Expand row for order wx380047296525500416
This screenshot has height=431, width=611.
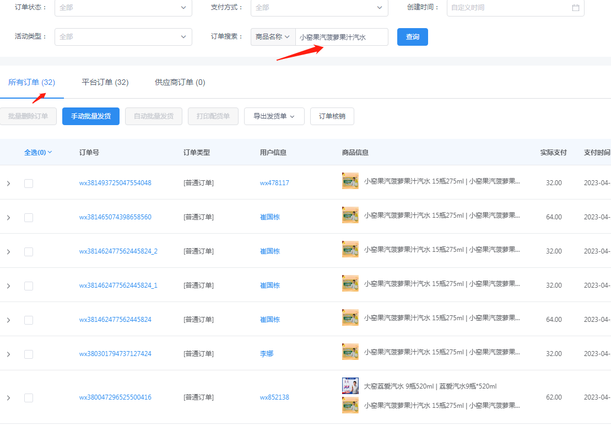tap(8, 398)
